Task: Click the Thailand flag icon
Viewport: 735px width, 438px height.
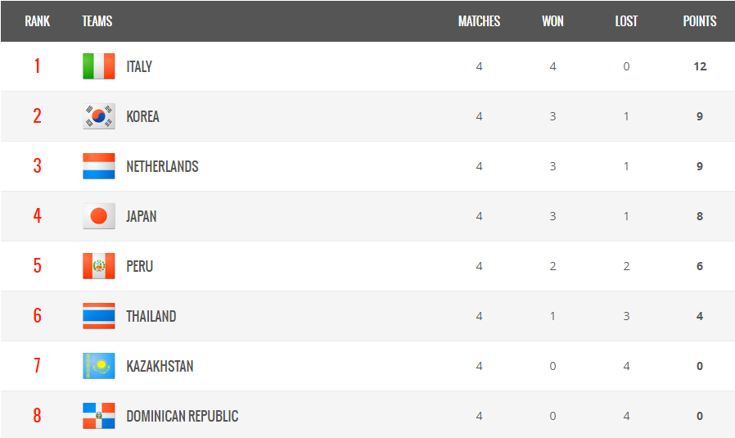Action: pos(98,316)
